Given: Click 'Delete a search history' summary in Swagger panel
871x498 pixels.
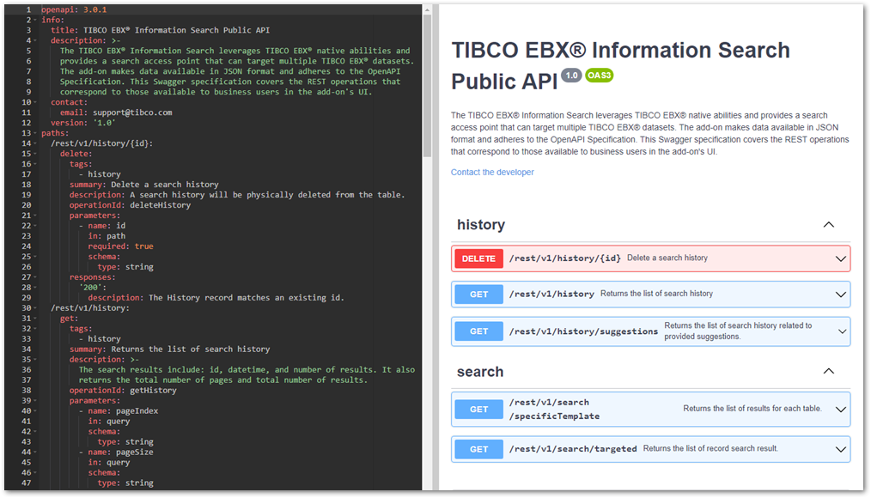Looking at the screenshot, I should click(667, 258).
